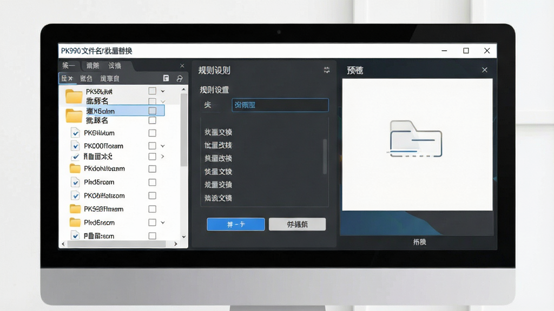
Task: Click the file list scroll-left arrow
Action: point(63,244)
